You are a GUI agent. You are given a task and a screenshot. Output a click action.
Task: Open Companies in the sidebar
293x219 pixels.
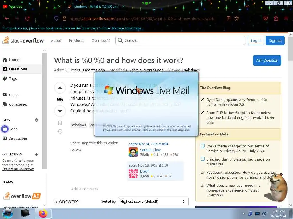(x=18, y=104)
